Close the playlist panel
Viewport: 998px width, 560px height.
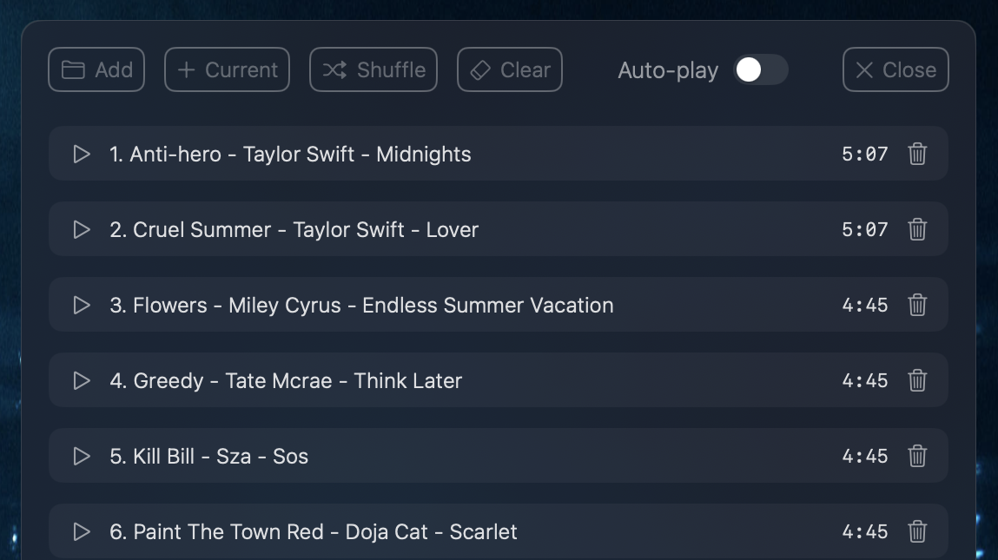896,70
